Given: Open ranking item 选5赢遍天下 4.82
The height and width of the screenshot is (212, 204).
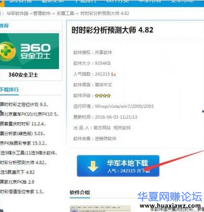Looking at the screenshot, I should (17, 172).
